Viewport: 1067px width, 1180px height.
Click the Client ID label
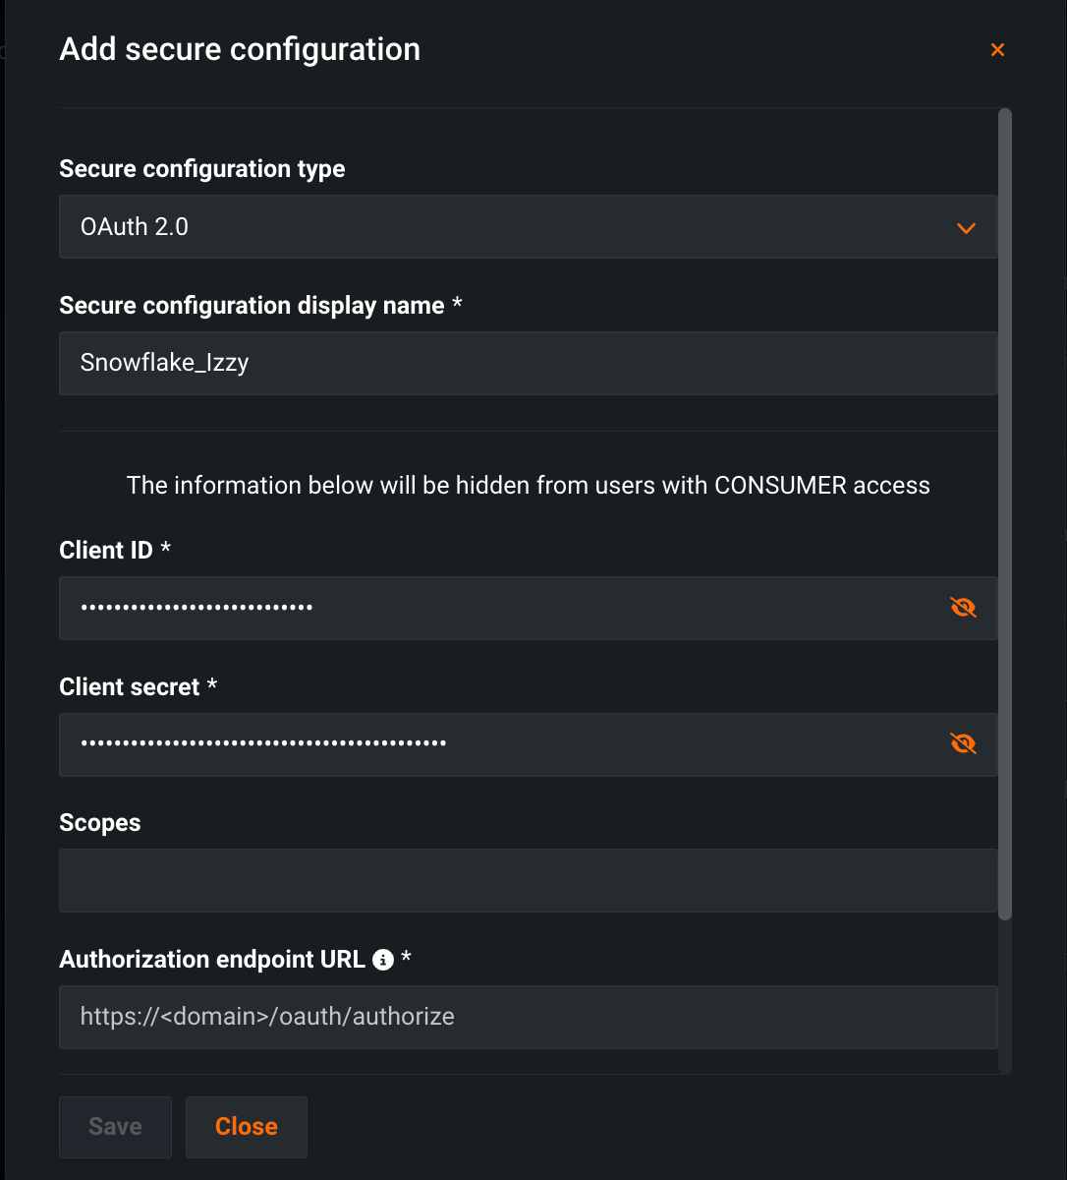pyautogui.click(x=106, y=551)
